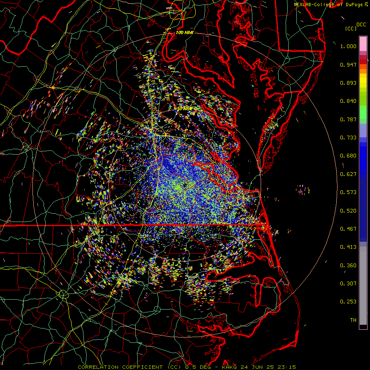Click the DCC product label

click(361, 25)
